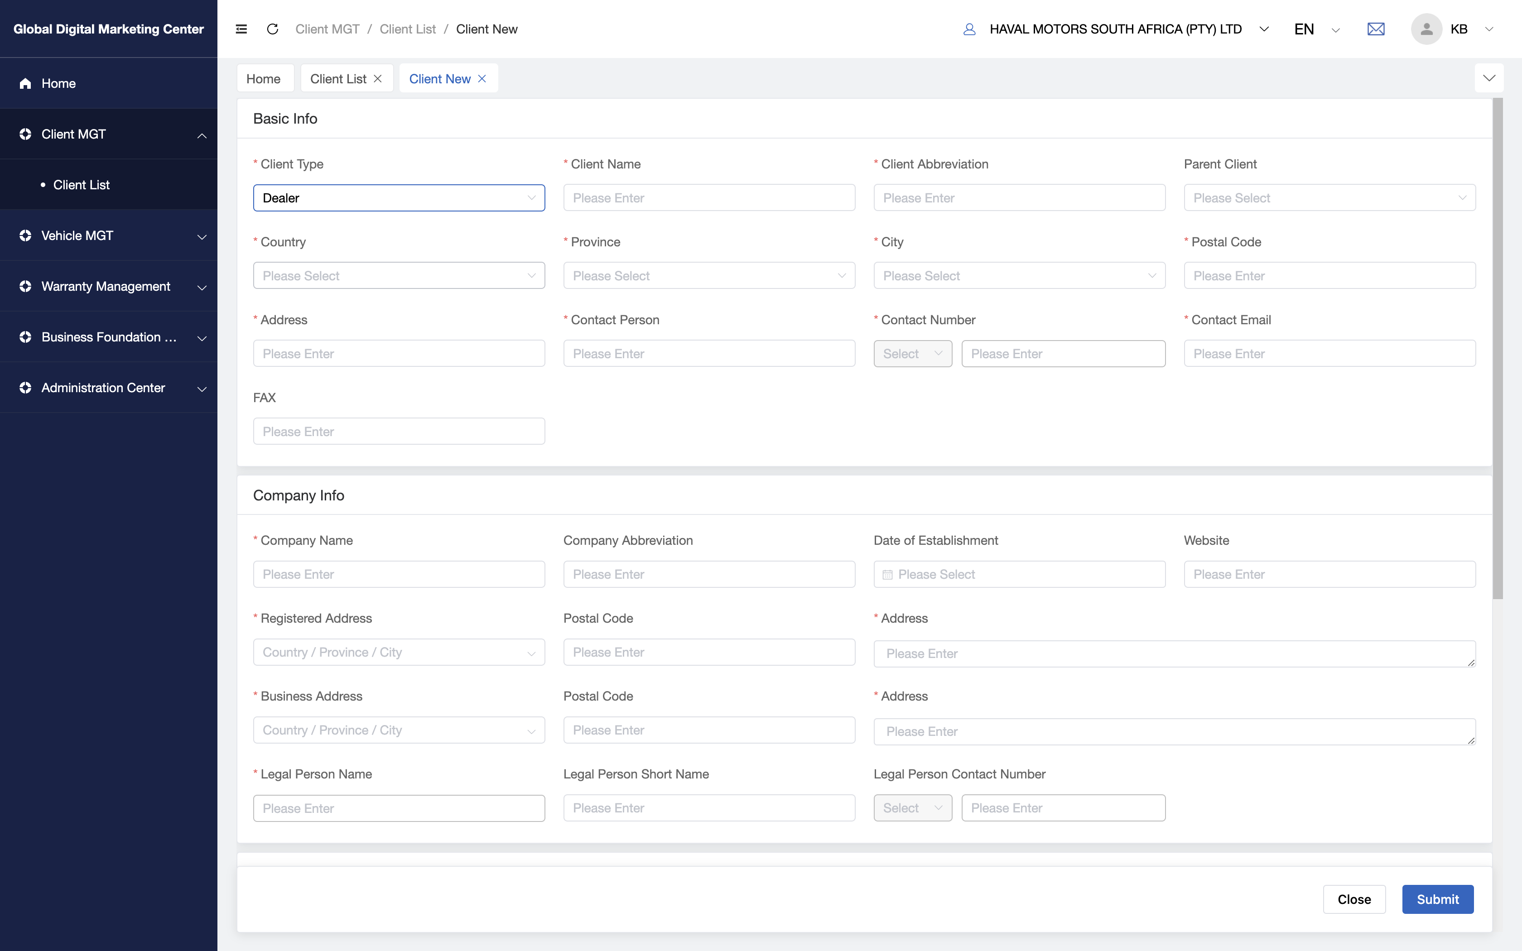Click the calendar icon in Date of Establishment
Image resolution: width=1522 pixels, height=951 pixels.
[x=887, y=574]
